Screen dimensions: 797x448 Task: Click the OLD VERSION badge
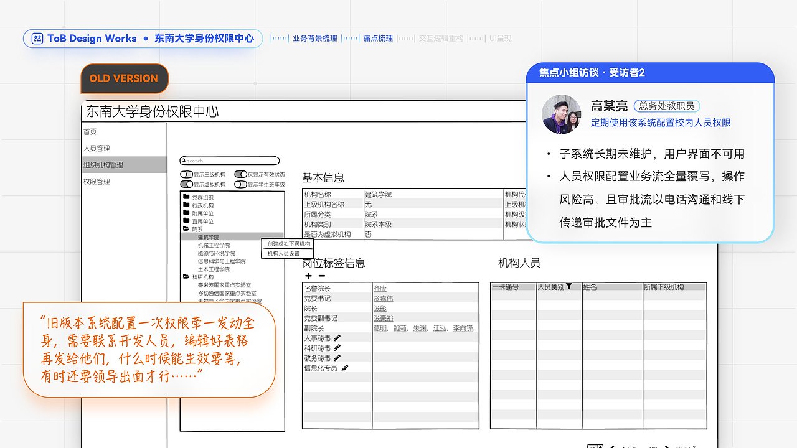(x=124, y=78)
